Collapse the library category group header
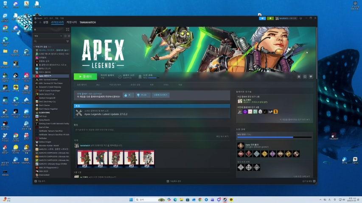The image size is (362, 203). 42,47
